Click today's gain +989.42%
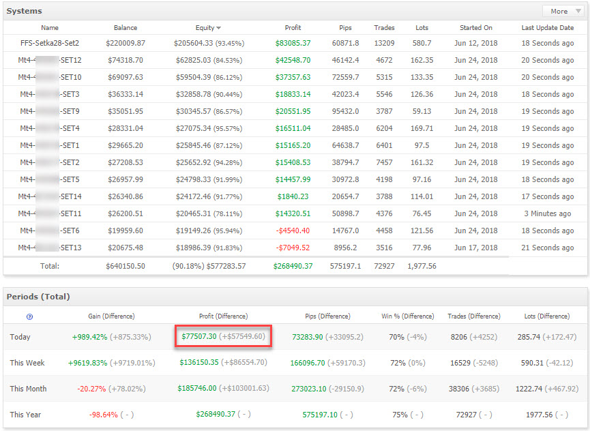The image size is (590, 431). (89, 337)
